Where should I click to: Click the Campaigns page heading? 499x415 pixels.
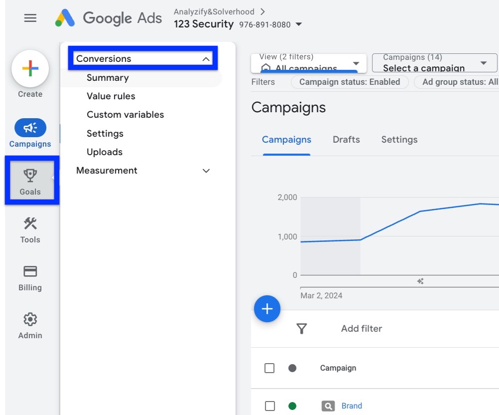(289, 107)
